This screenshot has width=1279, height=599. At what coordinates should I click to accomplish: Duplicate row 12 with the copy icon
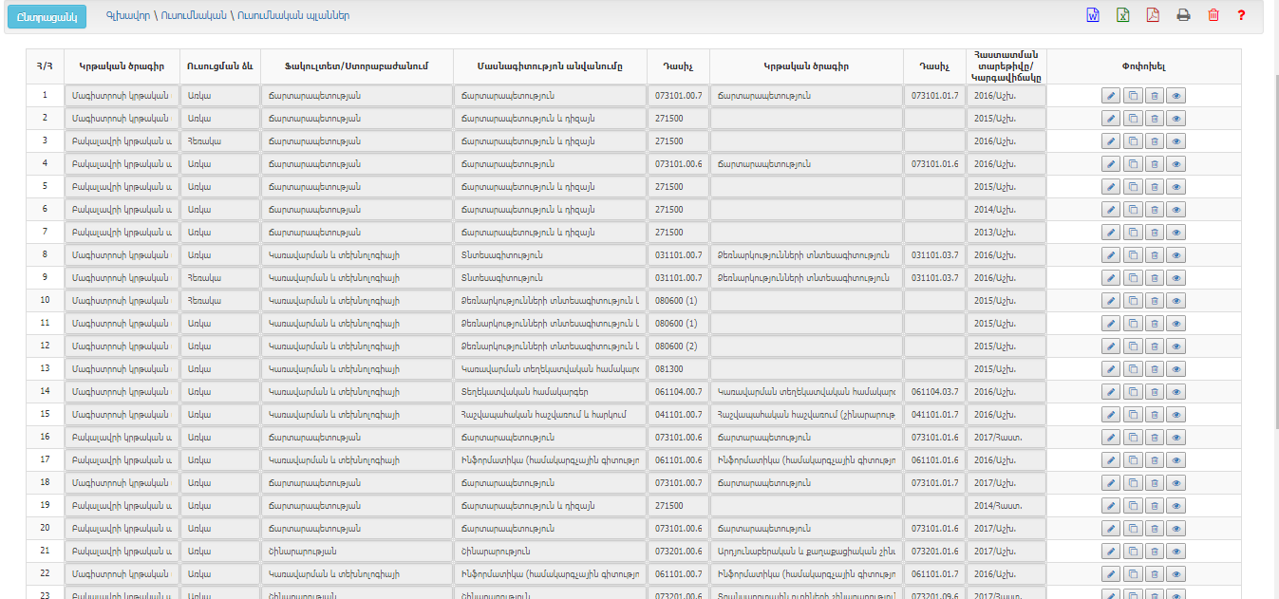click(x=1133, y=346)
